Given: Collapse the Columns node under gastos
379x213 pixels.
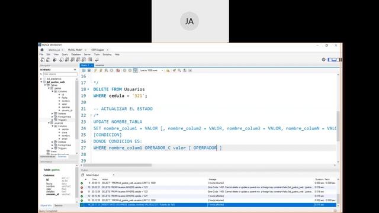Looking at the screenshot, I should coord(53,92).
